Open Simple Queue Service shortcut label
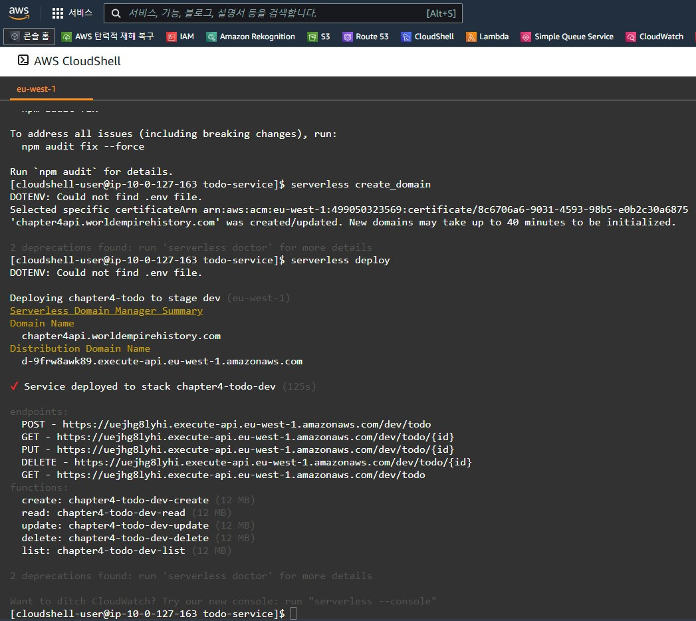 (x=574, y=37)
